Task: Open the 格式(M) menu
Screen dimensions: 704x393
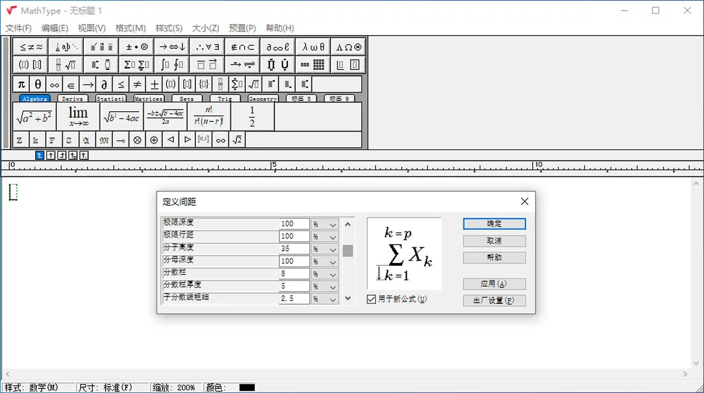Action: click(x=130, y=28)
